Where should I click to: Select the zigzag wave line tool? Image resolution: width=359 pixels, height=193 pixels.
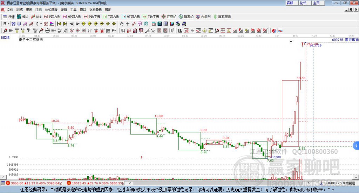tap(154, 30)
